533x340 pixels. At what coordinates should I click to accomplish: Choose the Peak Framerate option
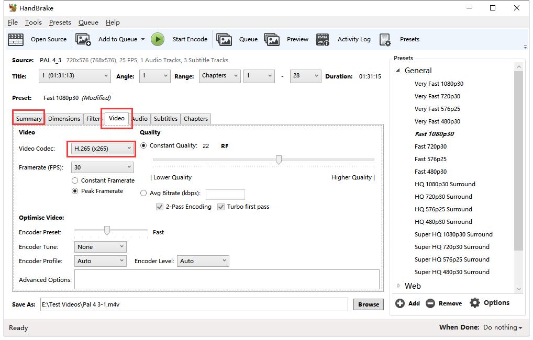(x=75, y=191)
